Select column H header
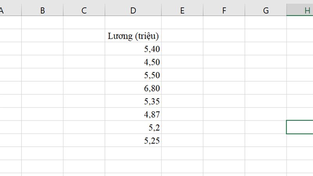313x176 pixels. 300,10
